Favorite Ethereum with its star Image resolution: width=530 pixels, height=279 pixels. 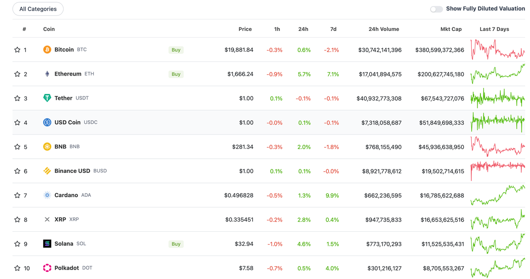pos(17,74)
